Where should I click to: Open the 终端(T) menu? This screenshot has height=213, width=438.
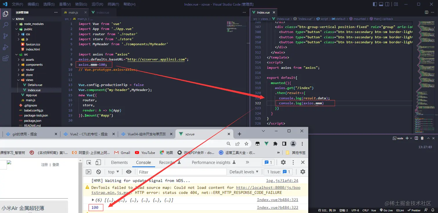(x=113, y=4)
